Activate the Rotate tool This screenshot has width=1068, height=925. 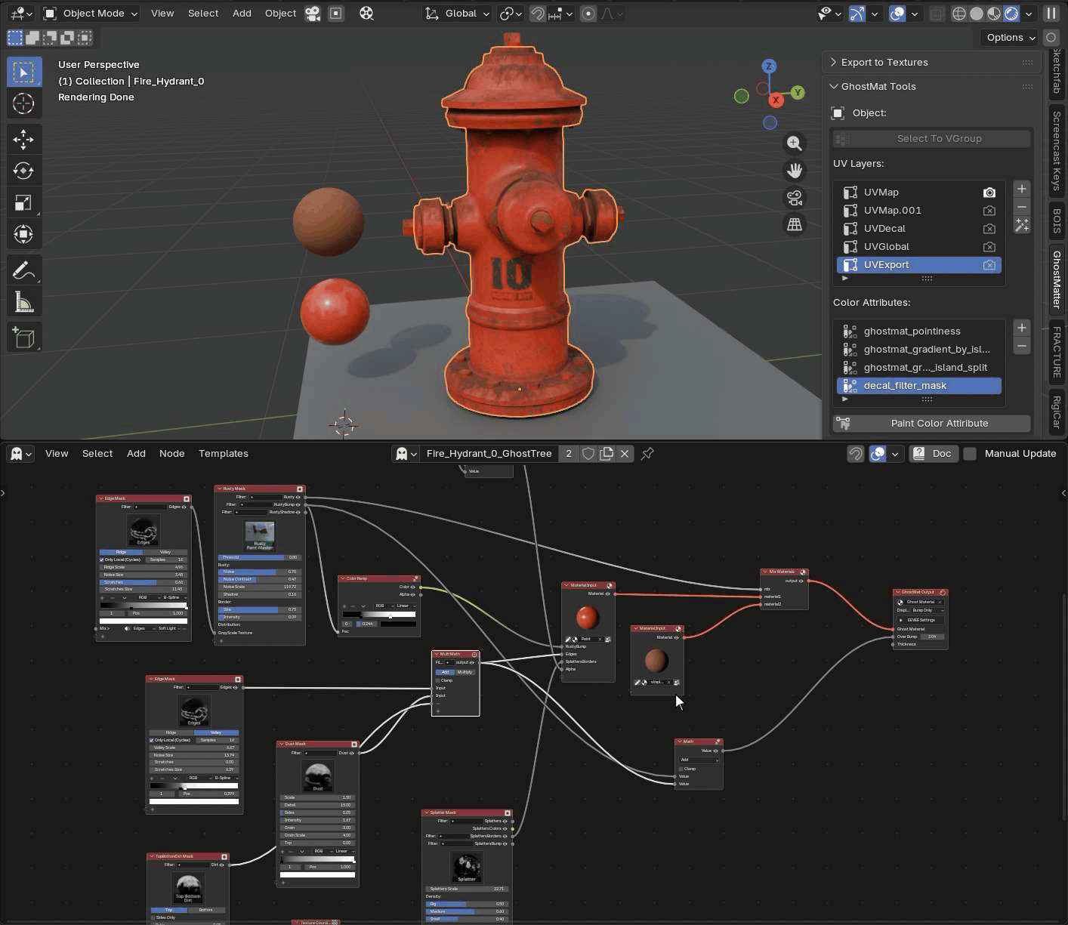pyautogui.click(x=23, y=171)
